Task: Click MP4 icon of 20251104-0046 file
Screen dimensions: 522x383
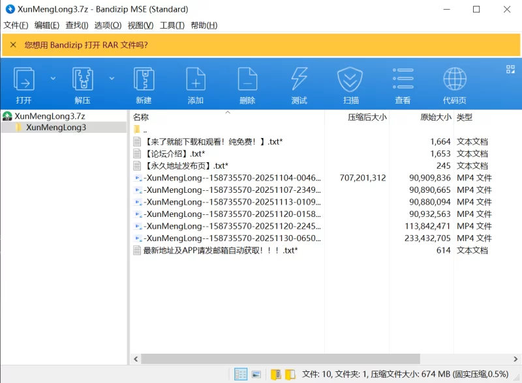Action: click(x=138, y=178)
